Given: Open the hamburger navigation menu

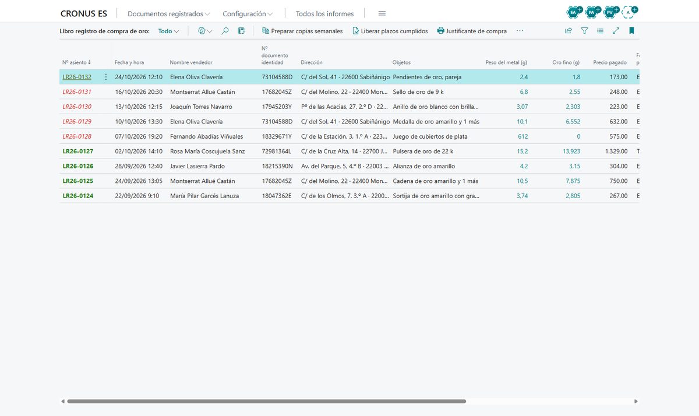Looking at the screenshot, I should click(x=382, y=13).
